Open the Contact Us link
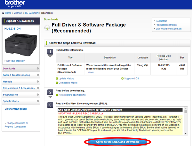The image size is (192, 146). [x=161, y=21]
